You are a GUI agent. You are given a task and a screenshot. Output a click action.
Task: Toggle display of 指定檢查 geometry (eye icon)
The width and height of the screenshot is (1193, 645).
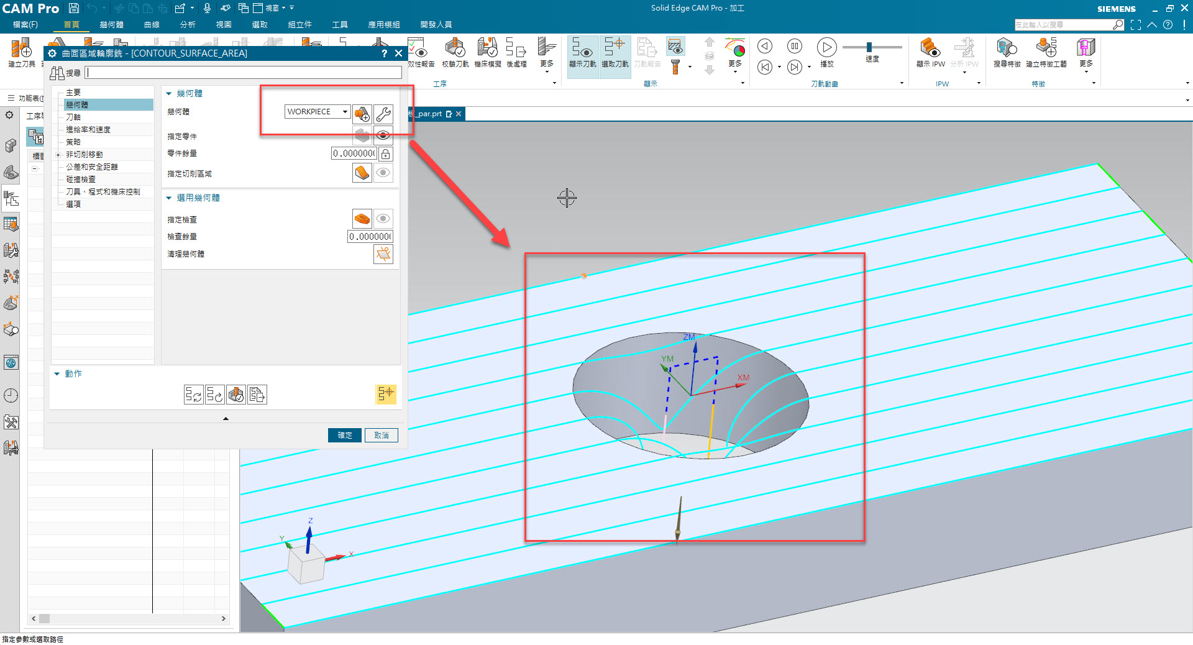point(383,218)
